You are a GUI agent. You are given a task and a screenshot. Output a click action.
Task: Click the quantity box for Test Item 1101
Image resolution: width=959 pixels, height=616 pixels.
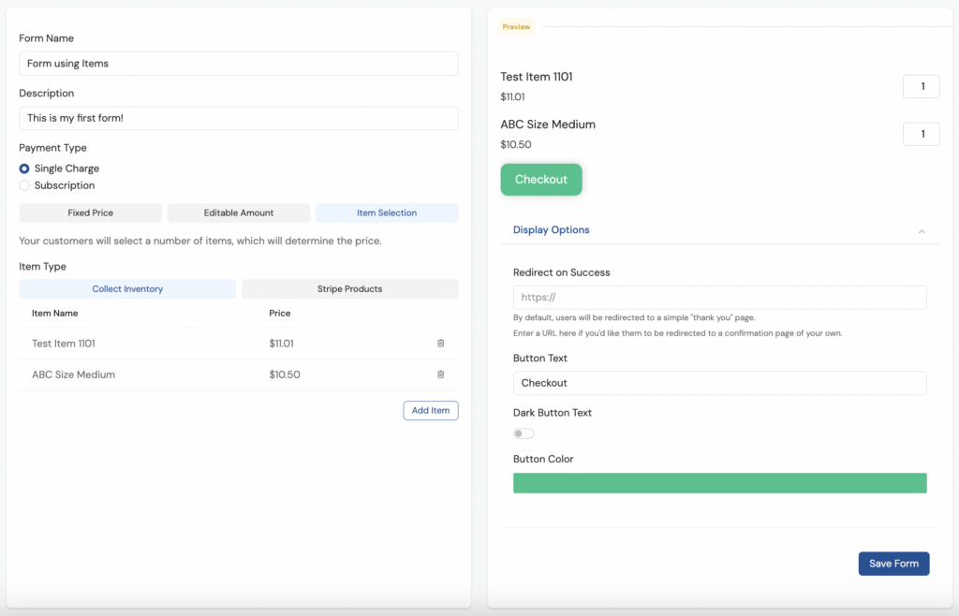click(921, 85)
